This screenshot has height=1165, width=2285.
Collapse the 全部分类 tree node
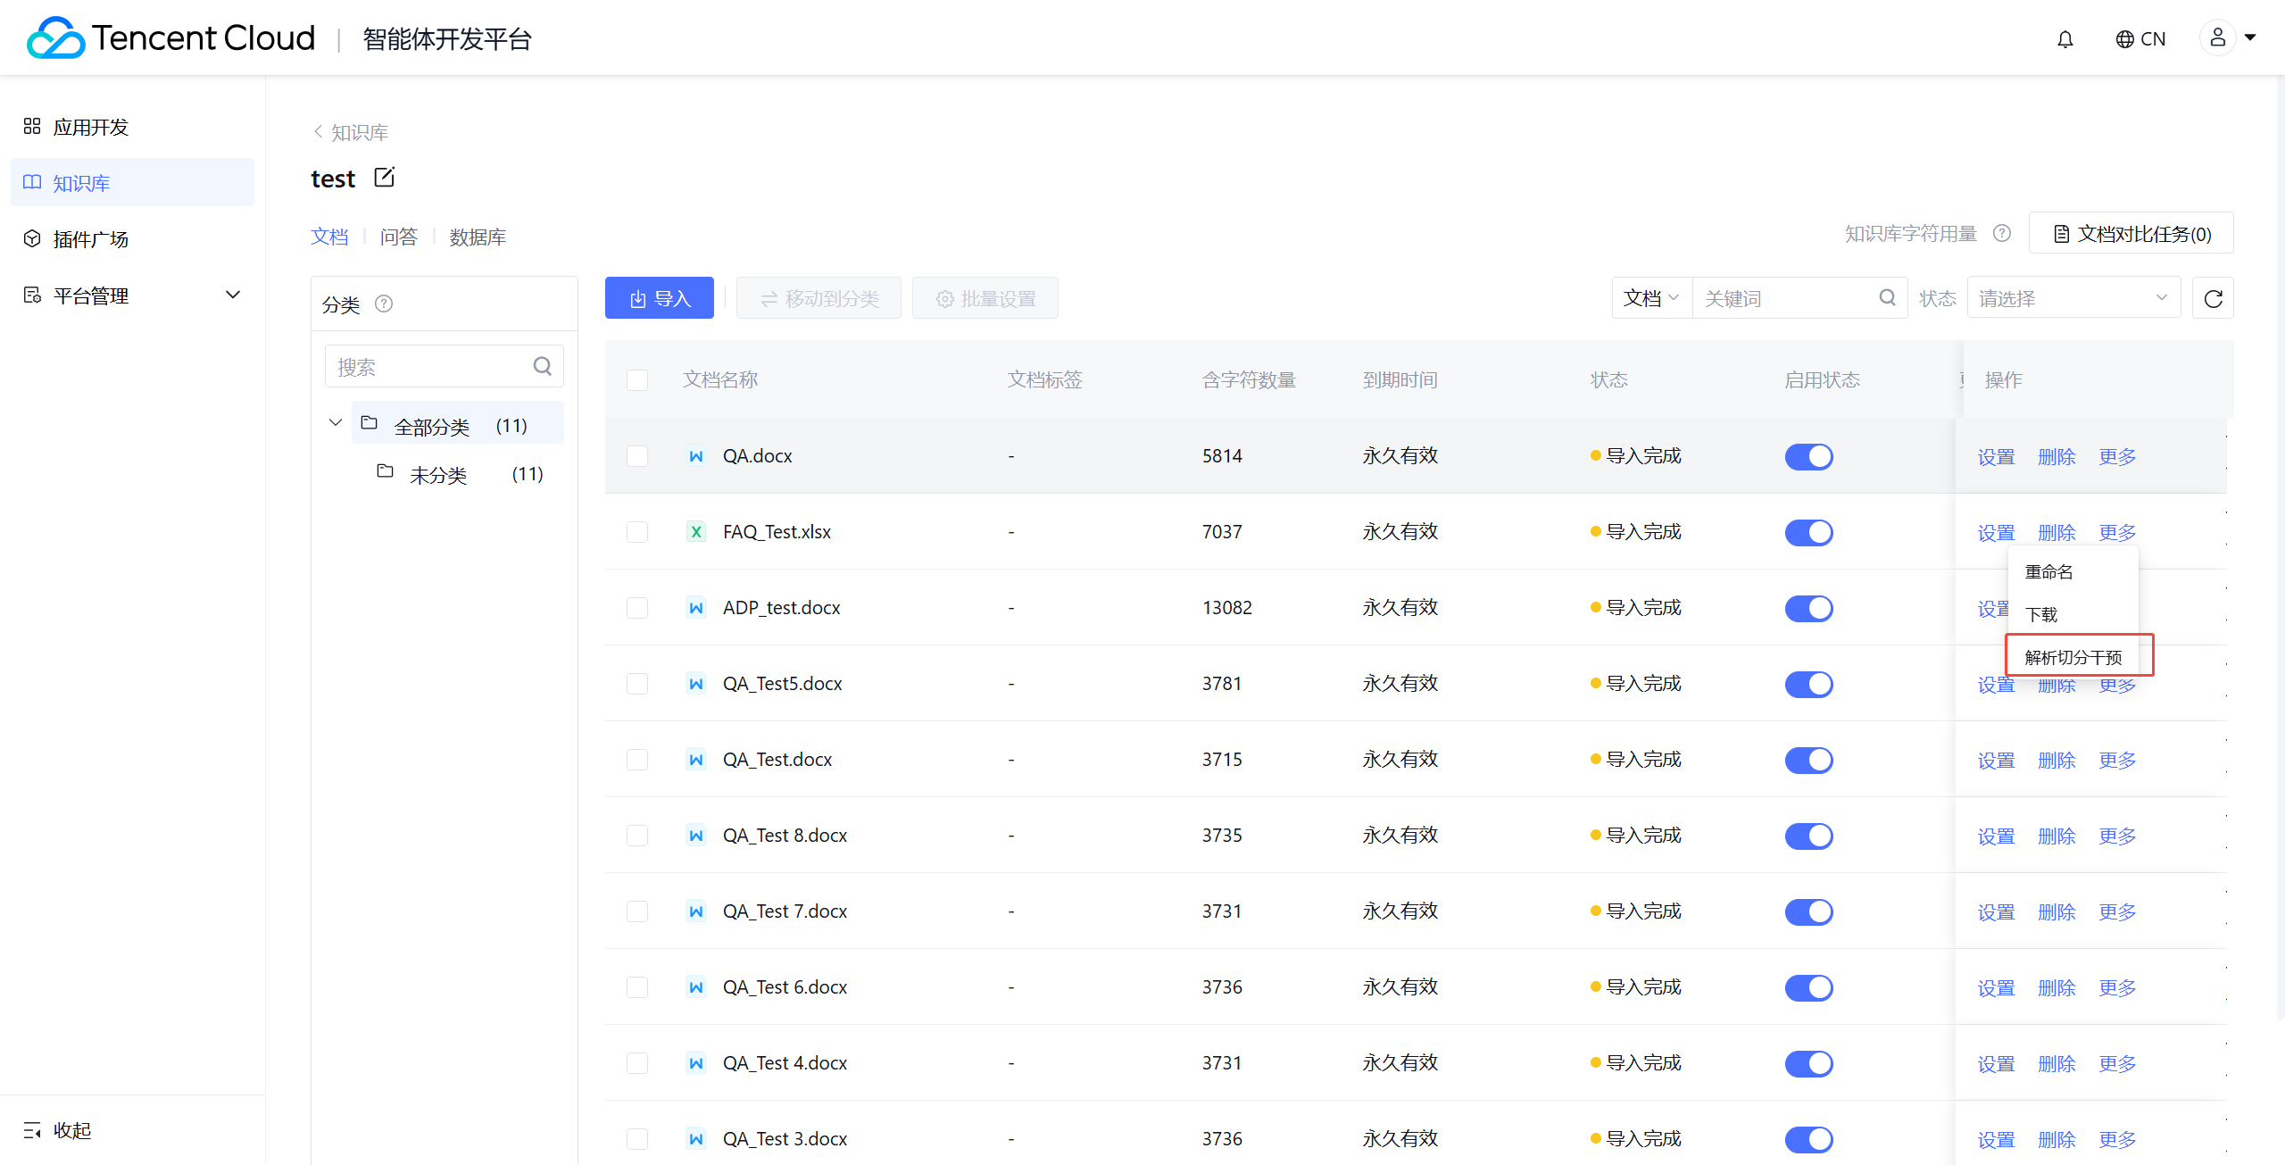click(x=336, y=423)
